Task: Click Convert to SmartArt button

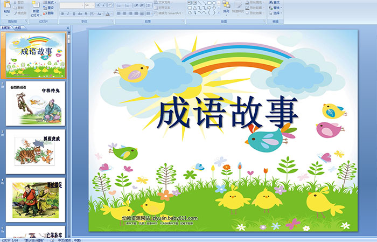Action: pos(169,13)
